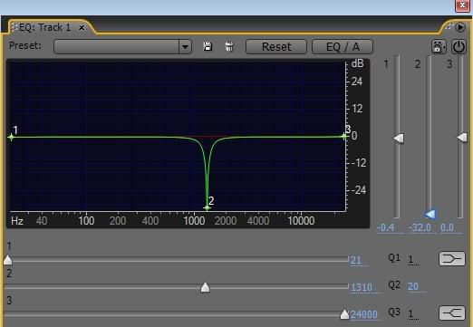Click band 1 gain value -0.4
The width and height of the screenshot is (473, 327).
[x=386, y=227]
